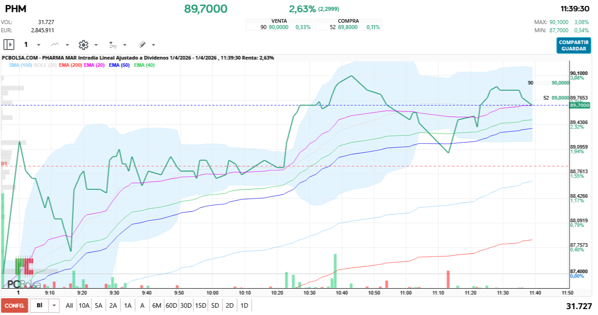Screen dimensions: 598x315
Task: Toggle the SMA (100) indicator
Action: coord(20,65)
